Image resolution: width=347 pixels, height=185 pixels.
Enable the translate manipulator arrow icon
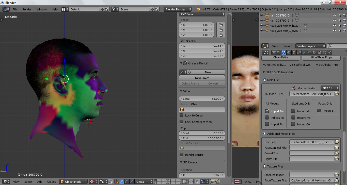(x=122, y=181)
